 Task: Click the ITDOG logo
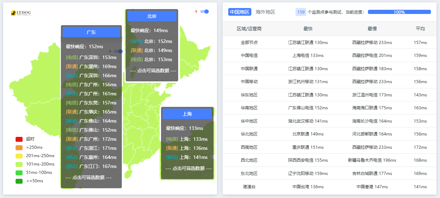click(x=21, y=13)
